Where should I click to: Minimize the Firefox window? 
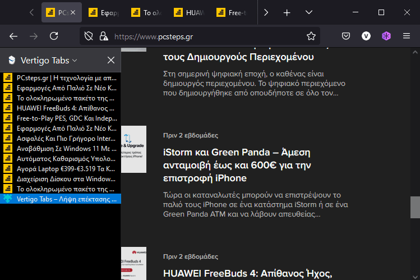tap(356, 12)
